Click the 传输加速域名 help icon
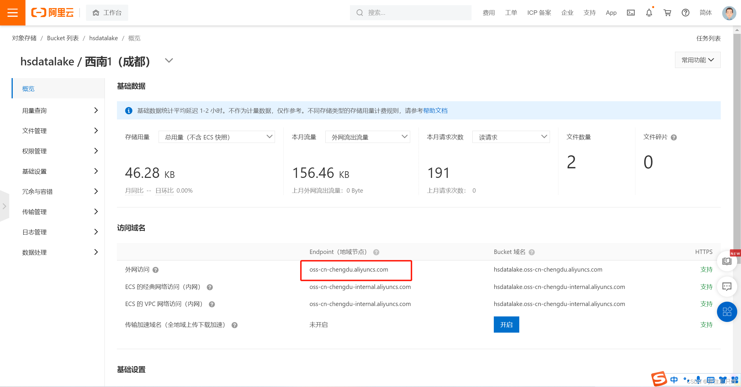 pyautogui.click(x=234, y=325)
